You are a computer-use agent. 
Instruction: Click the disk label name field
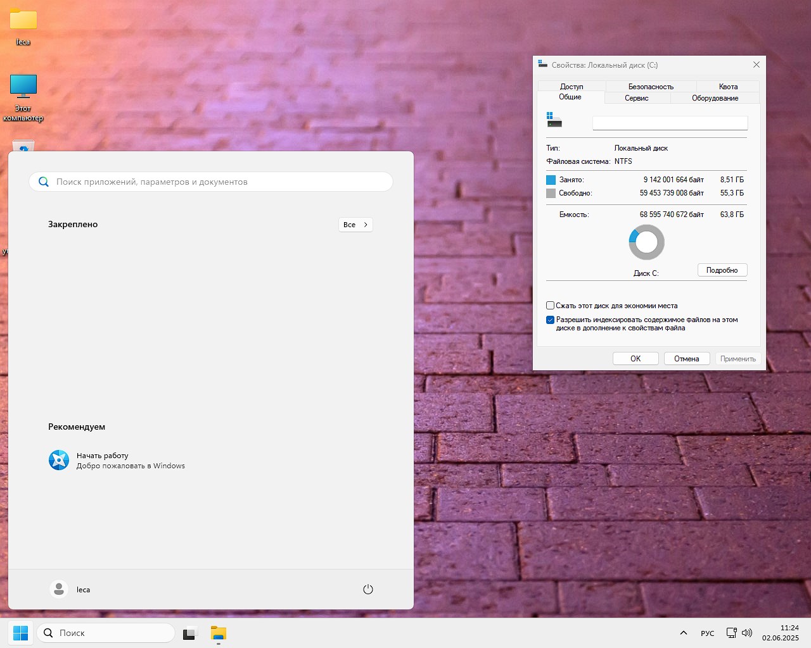670,123
